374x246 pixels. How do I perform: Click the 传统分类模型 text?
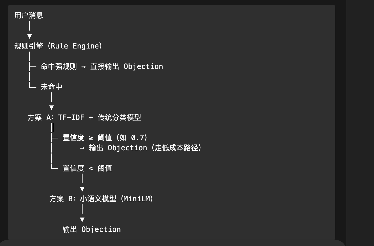pyautogui.click(x=119, y=117)
